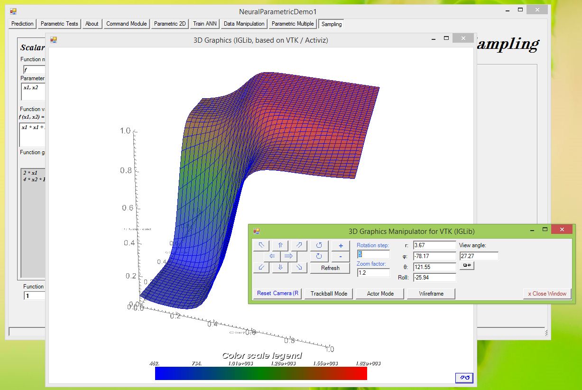The height and width of the screenshot is (390, 582).
Task: Click the small icon button in graphics window corner
Action: (463, 378)
